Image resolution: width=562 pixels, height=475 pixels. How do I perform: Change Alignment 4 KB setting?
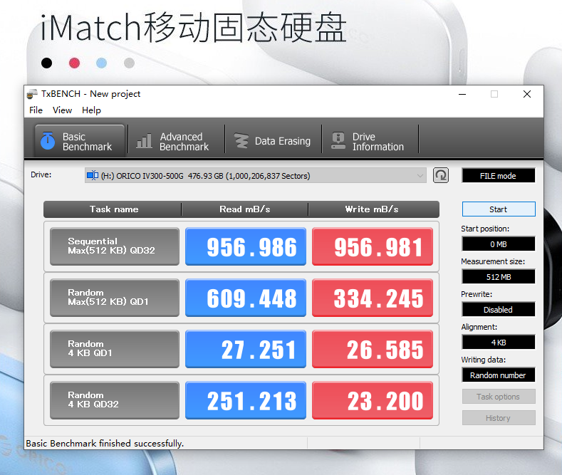pyautogui.click(x=498, y=342)
